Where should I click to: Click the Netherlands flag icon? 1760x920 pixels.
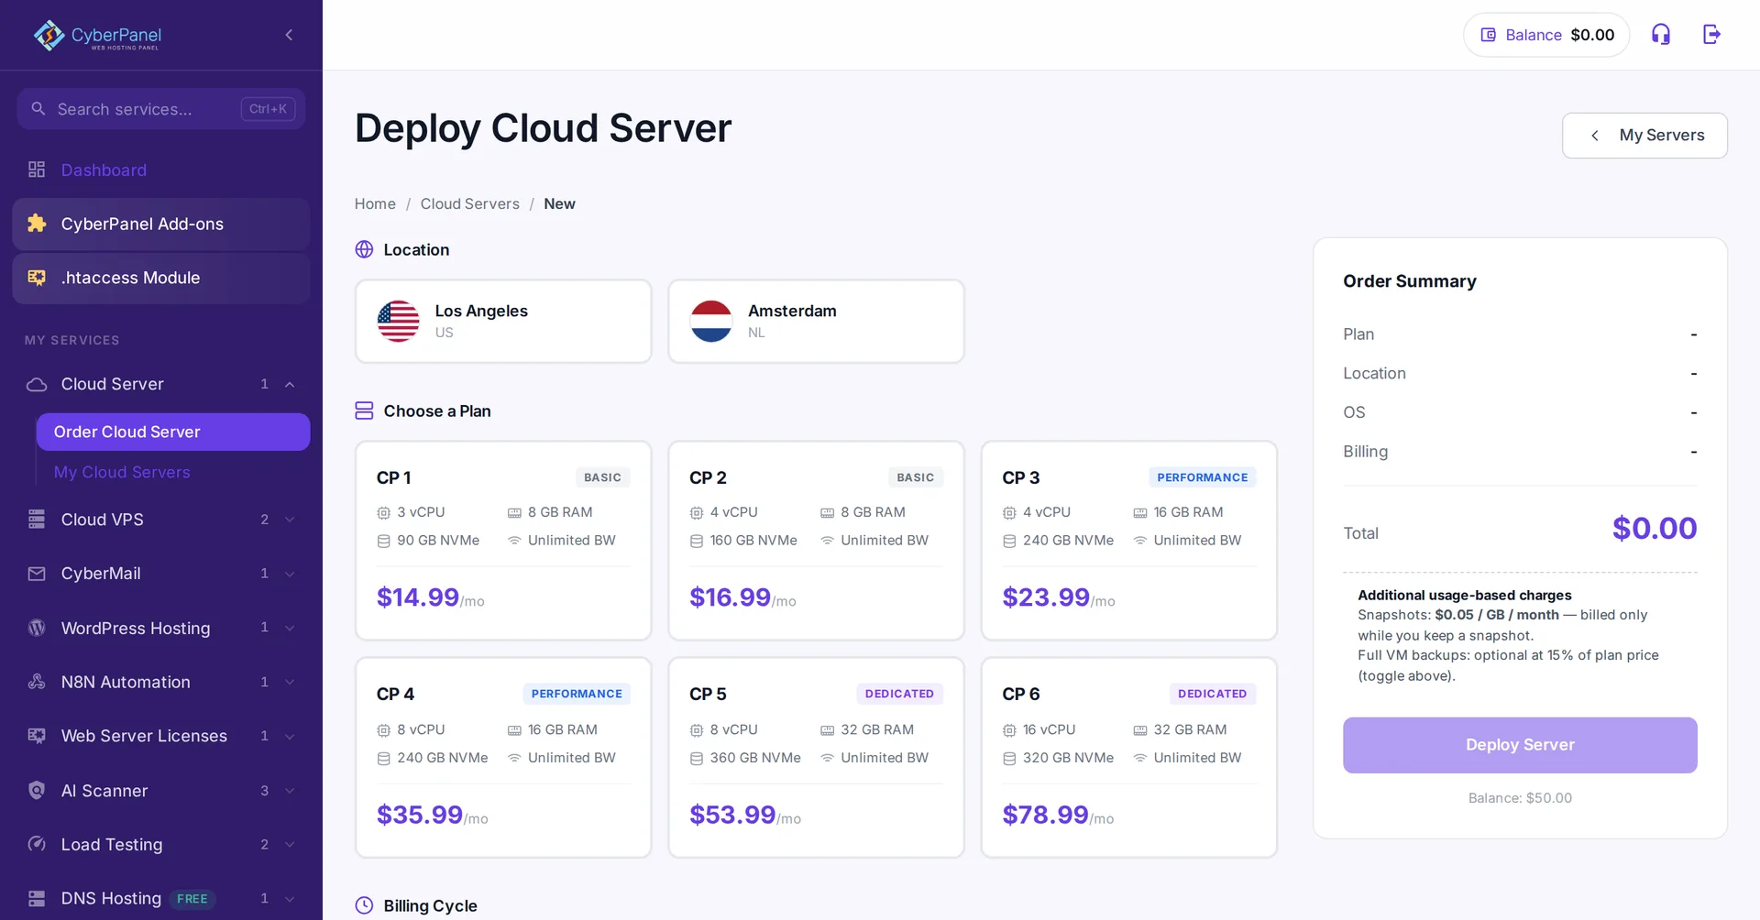(x=711, y=321)
